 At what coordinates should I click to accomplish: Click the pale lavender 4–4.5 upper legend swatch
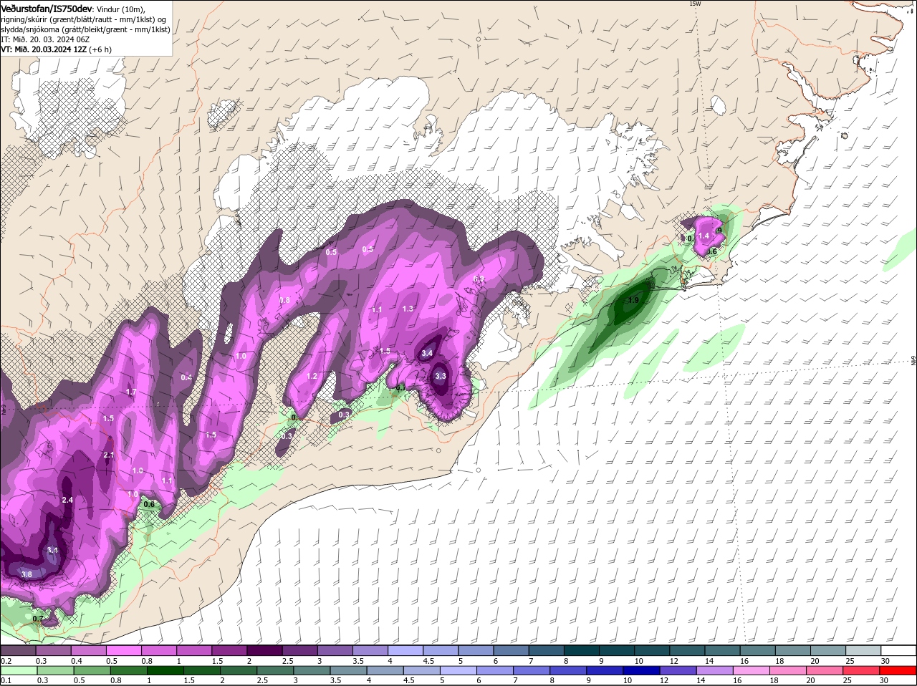coord(405,651)
